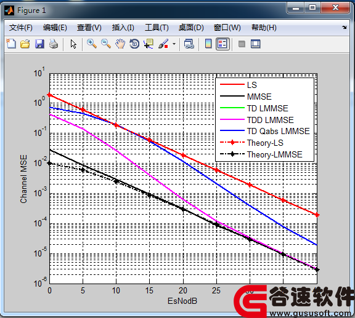Select the Pan hand tool

point(120,44)
